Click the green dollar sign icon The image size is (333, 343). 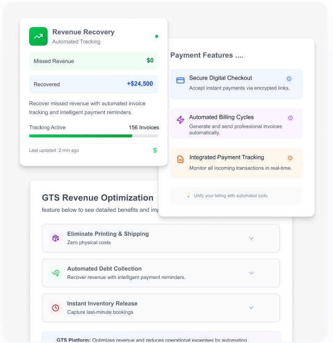pos(155,150)
